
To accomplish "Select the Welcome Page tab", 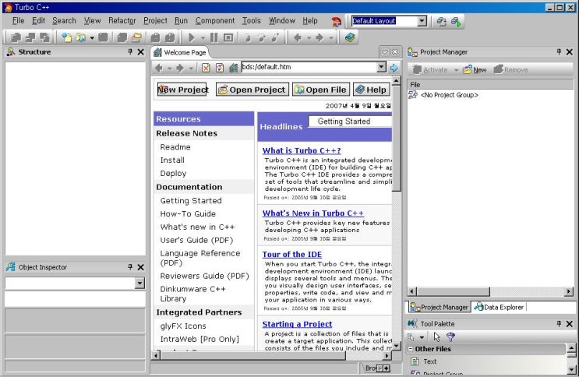I will coord(180,52).
